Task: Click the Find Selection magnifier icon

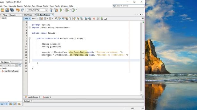Action: click(56, 19)
